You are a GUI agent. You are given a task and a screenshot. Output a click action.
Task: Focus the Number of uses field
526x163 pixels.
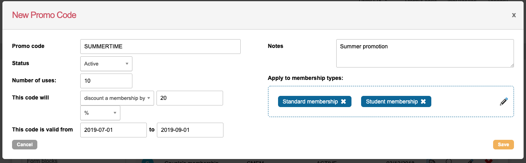point(106,81)
